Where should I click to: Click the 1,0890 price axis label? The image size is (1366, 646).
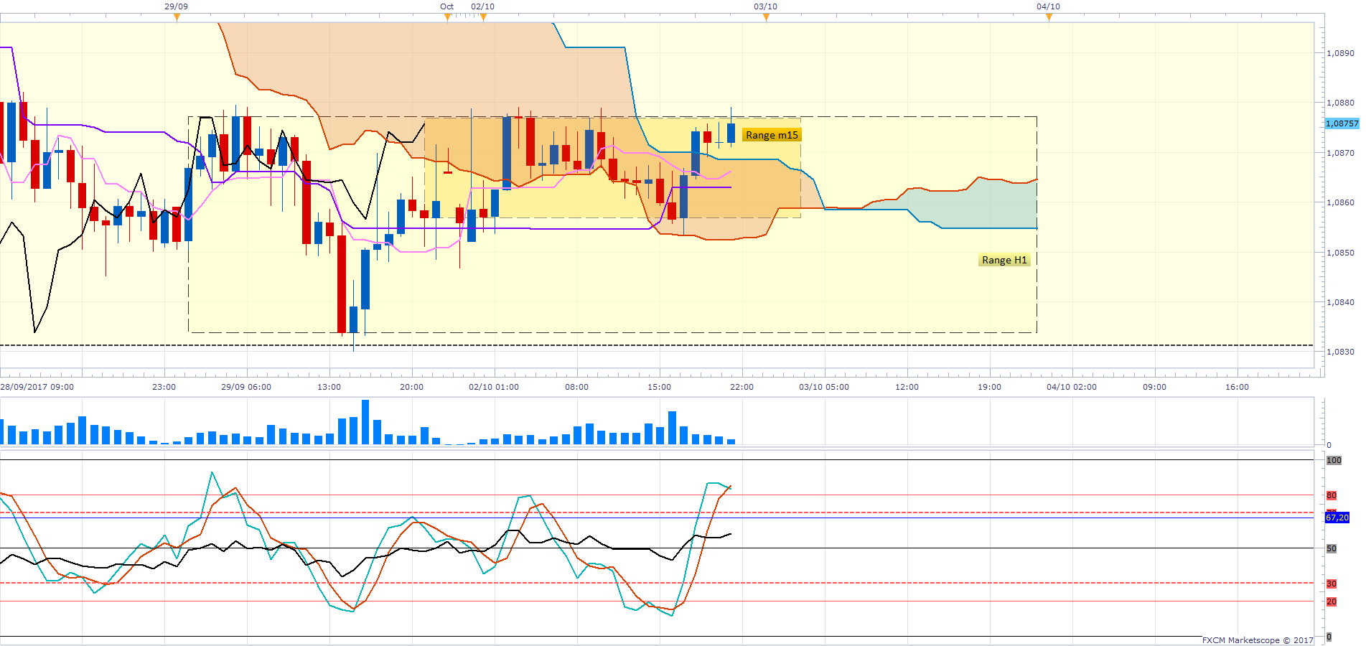coord(1340,53)
